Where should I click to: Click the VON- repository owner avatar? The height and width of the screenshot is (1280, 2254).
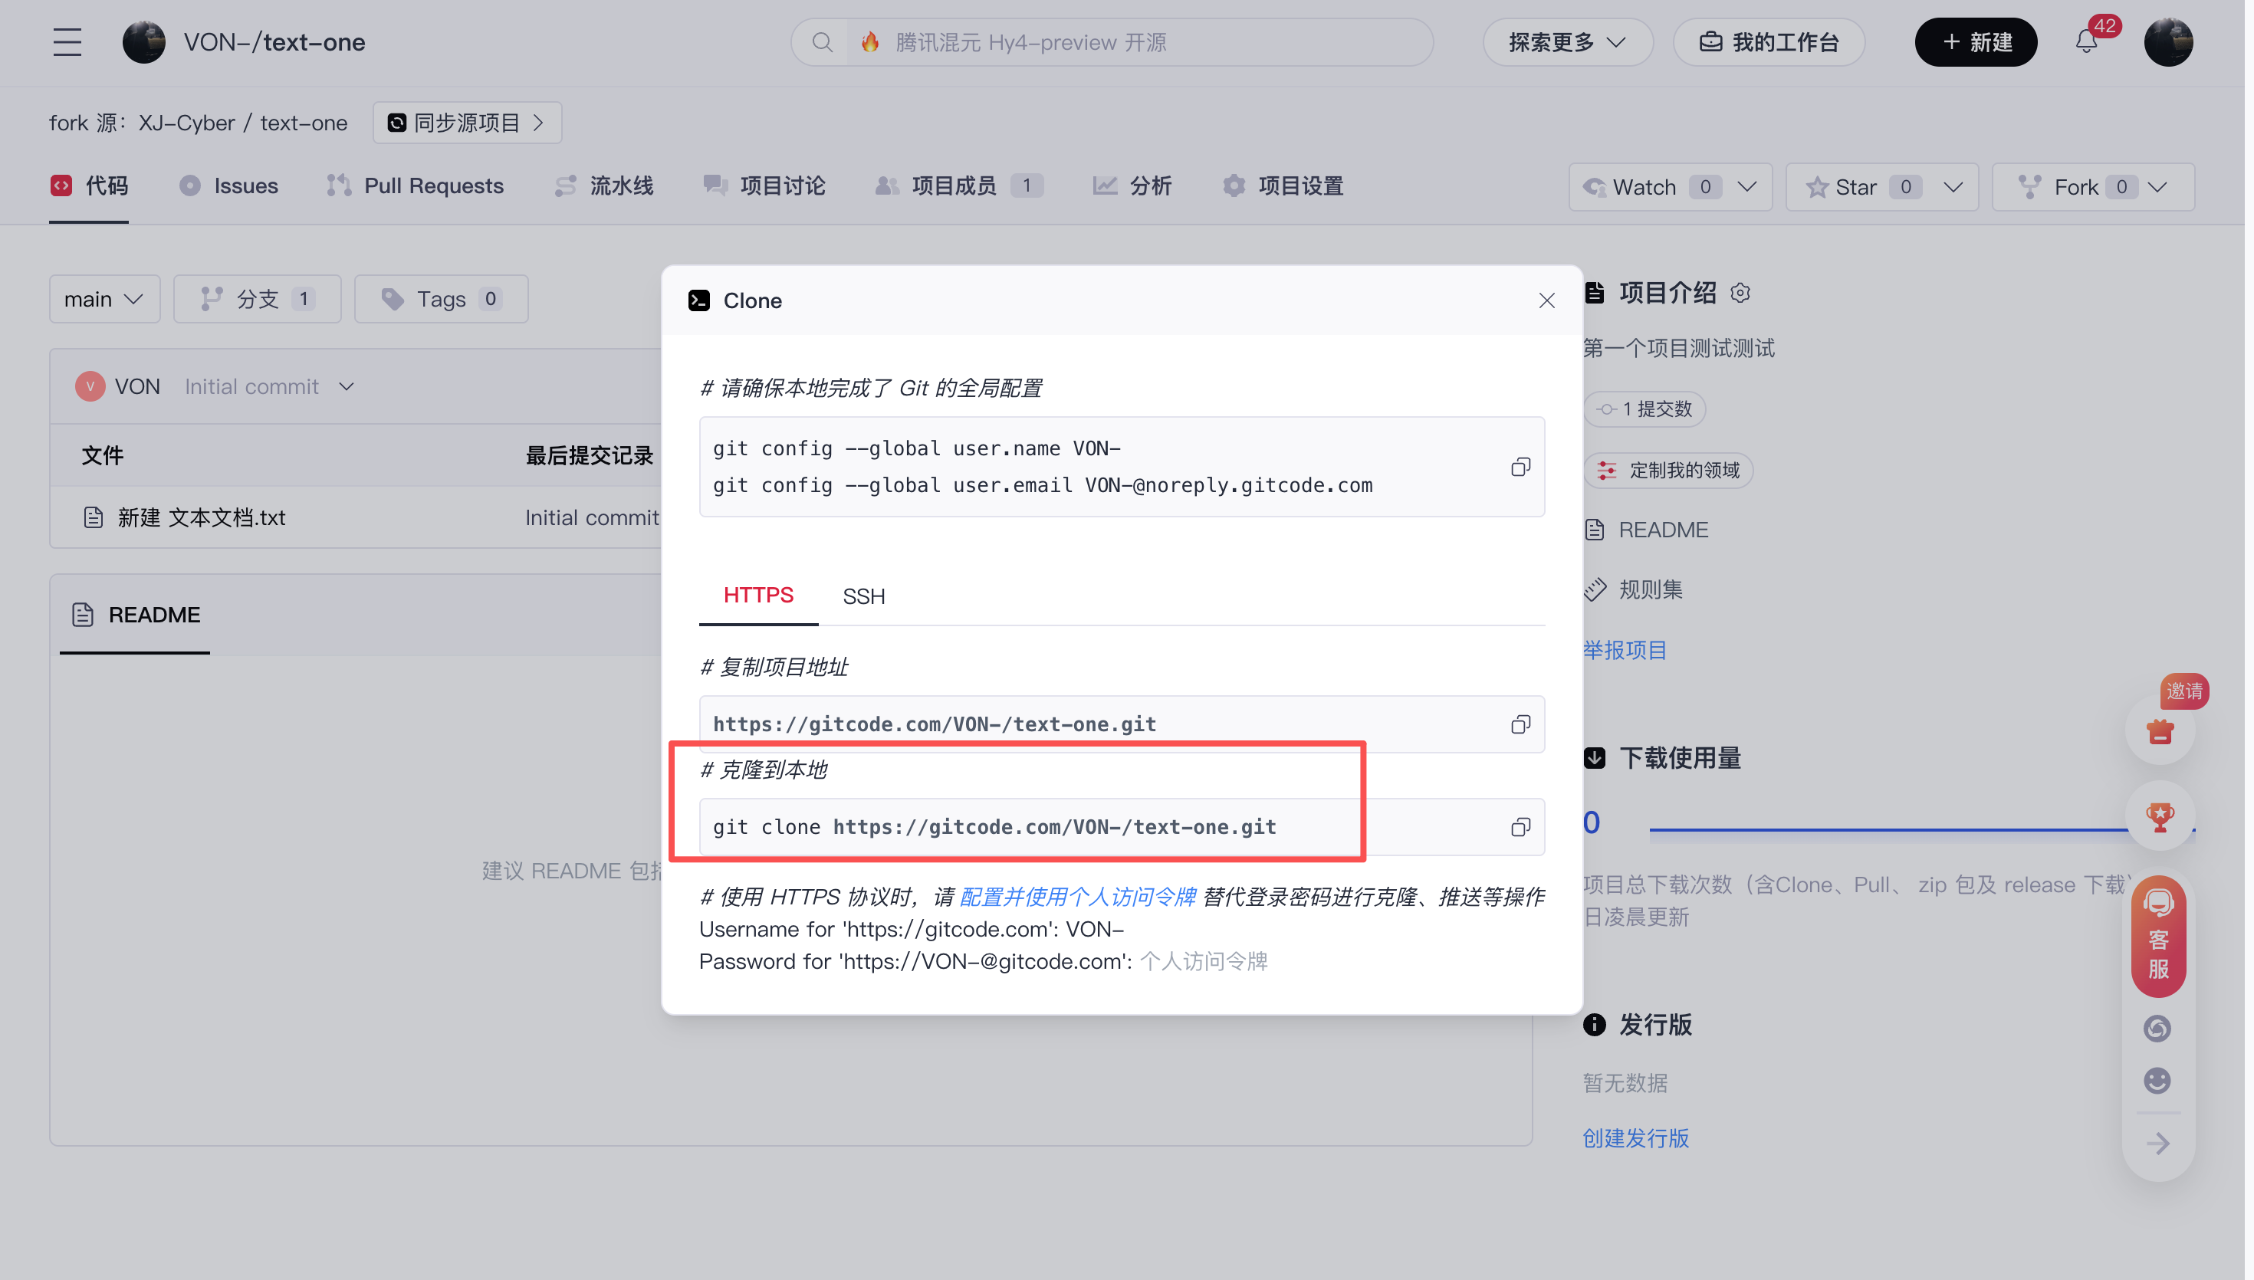coord(144,42)
